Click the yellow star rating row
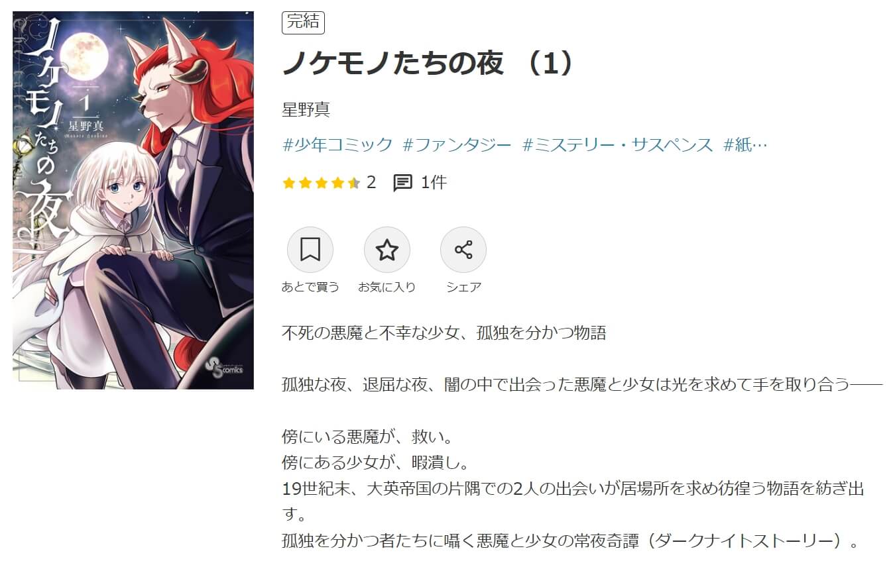895x569 pixels. point(322,183)
